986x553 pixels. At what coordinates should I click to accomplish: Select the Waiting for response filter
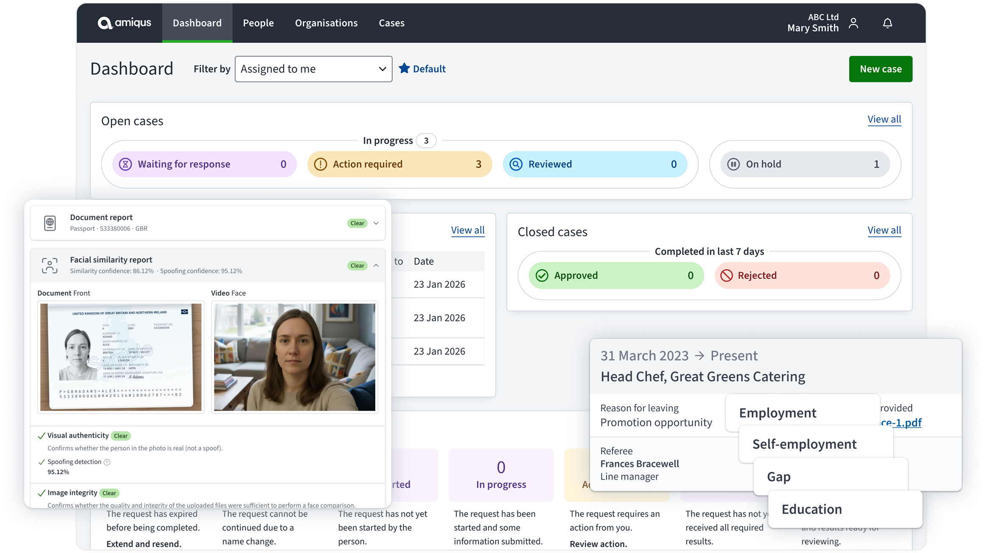coord(204,164)
